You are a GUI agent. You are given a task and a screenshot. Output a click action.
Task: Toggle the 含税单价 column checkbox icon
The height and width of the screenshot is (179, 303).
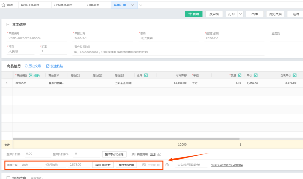(x=295, y=75)
